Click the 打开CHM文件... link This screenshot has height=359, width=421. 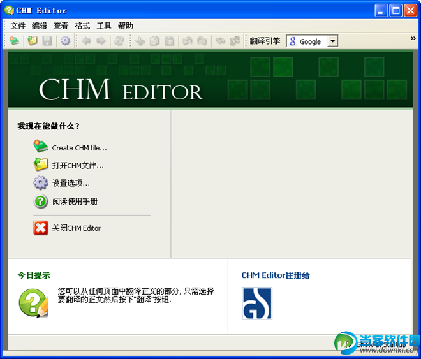78,166
